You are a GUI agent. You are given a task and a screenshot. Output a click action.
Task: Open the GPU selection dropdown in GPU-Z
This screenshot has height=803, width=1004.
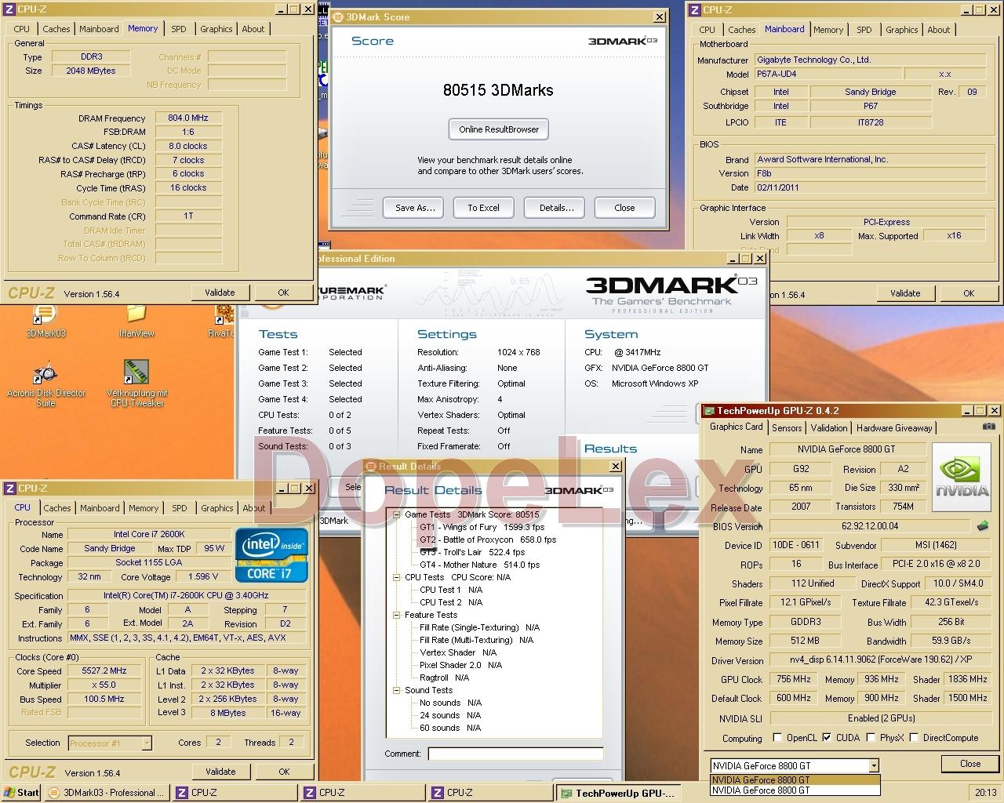coord(874,766)
